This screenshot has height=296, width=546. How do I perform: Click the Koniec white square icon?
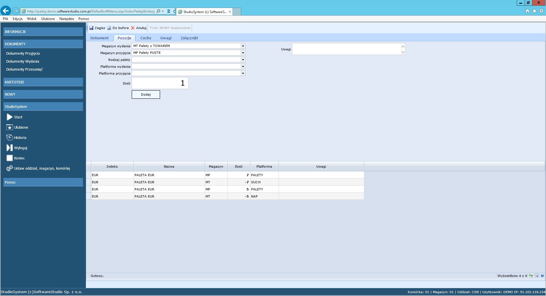pos(9,158)
